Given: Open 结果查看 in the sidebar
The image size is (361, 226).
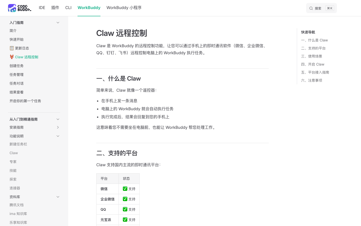Looking at the screenshot, I should [x=17, y=92].
